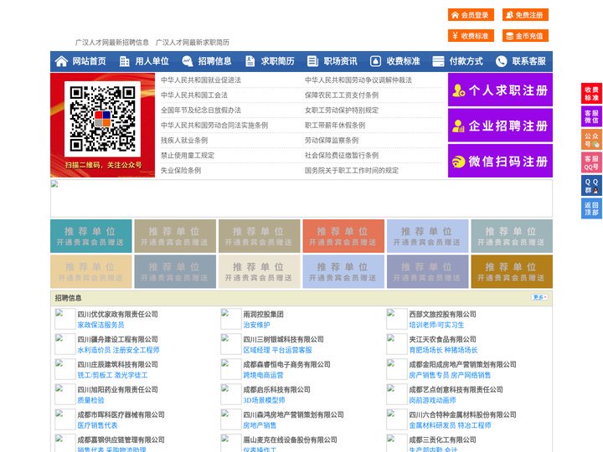Open the 公众号 side widget

[x=591, y=140]
